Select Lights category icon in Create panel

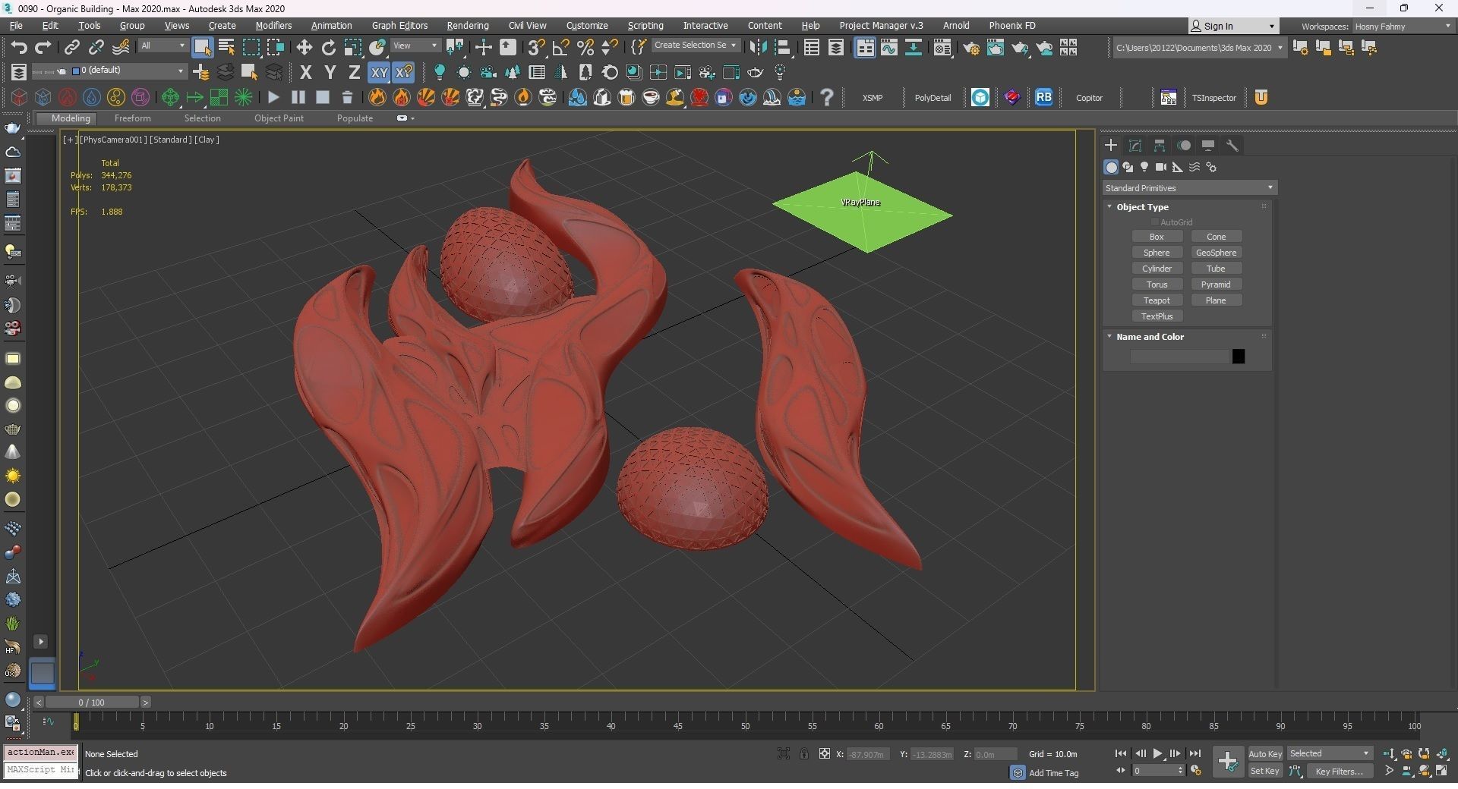click(x=1144, y=167)
